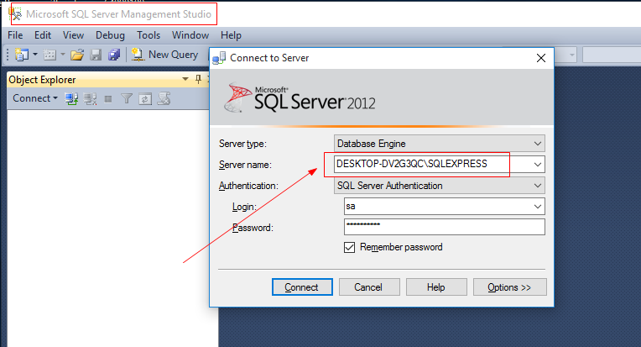Click the Connect button

302,287
